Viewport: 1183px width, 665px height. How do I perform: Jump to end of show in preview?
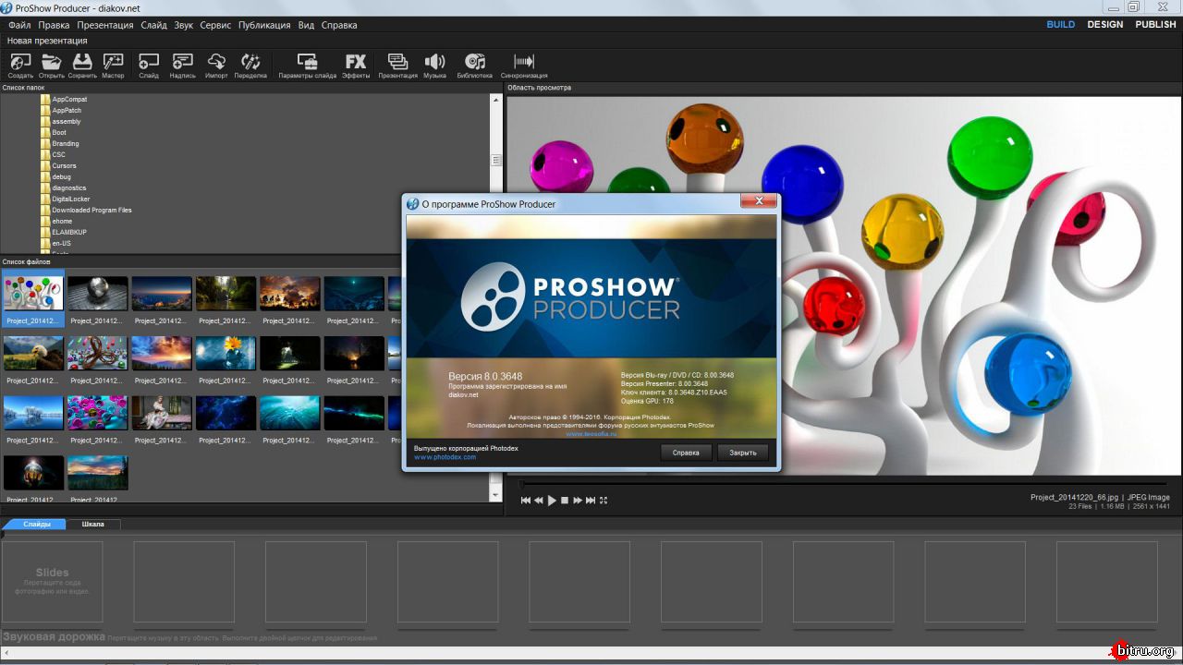[x=591, y=501]
